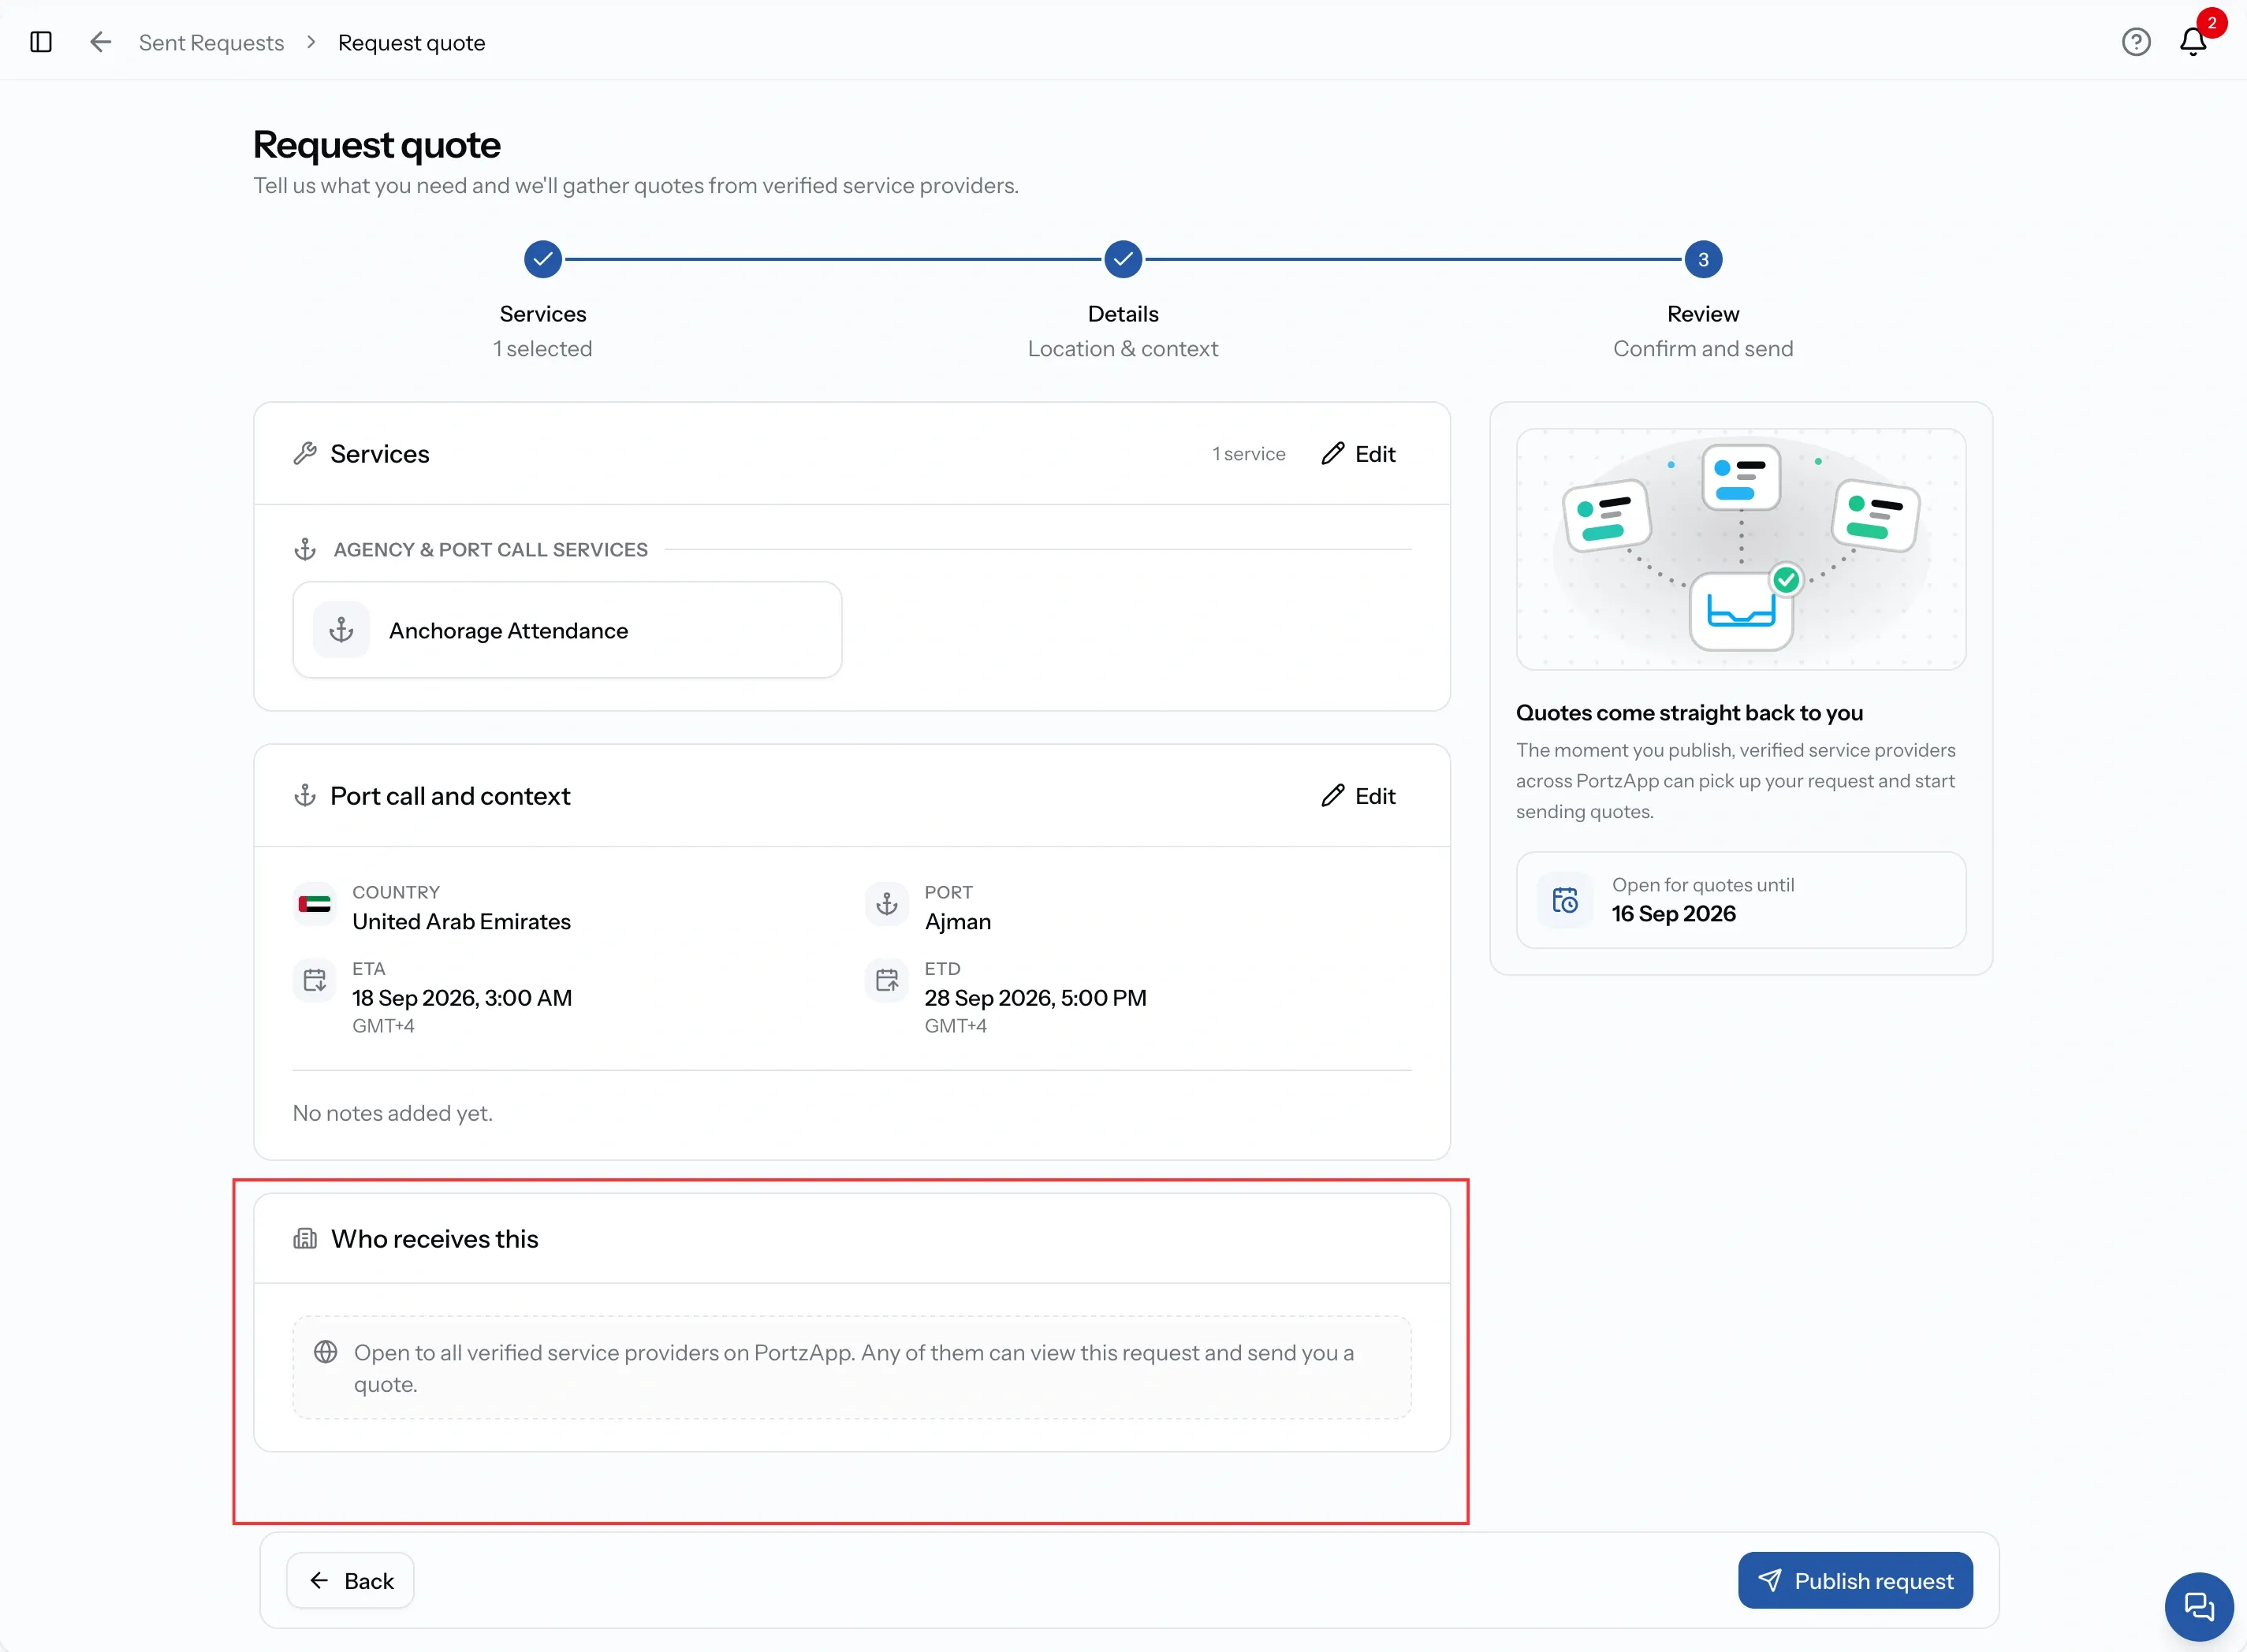Select the Details step label
2247x1652 pixels.
coord(1123,314)
